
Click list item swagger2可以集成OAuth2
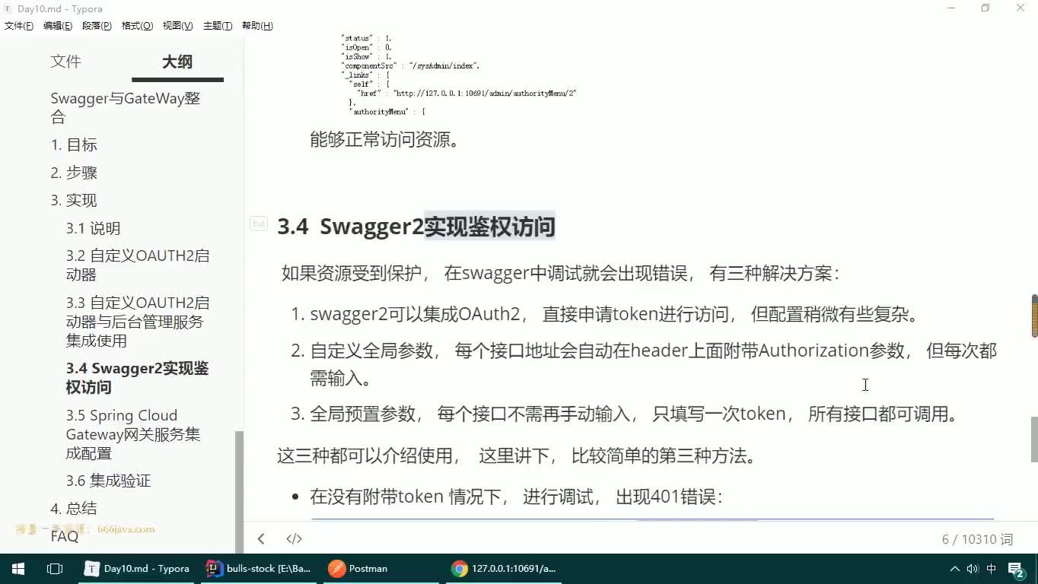tap(615, 314)
